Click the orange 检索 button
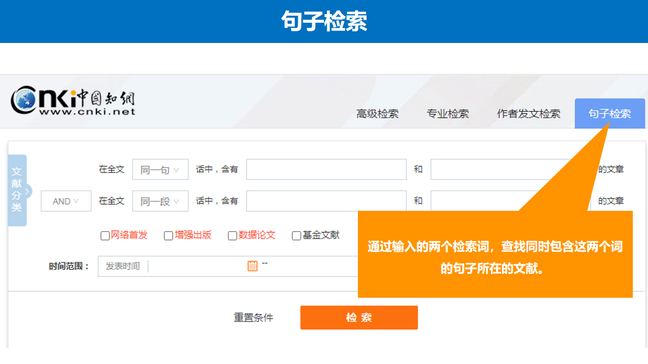 [359, 317]
